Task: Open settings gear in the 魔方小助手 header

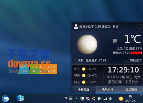Action: (140, 27)
